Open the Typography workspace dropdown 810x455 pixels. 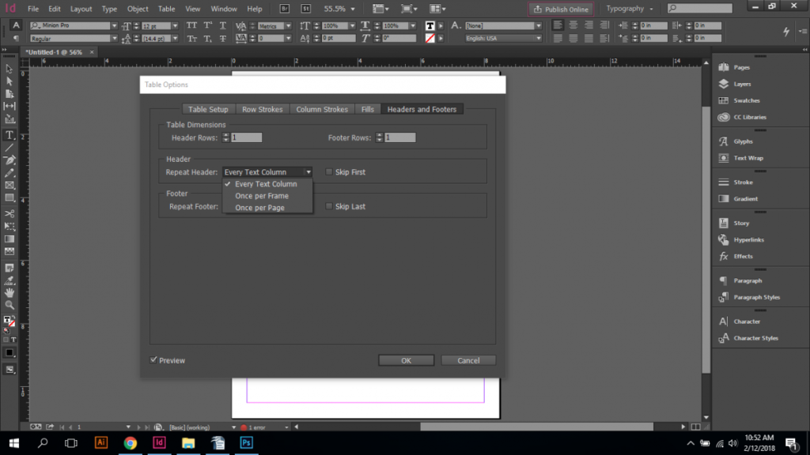tap(629, 9)
